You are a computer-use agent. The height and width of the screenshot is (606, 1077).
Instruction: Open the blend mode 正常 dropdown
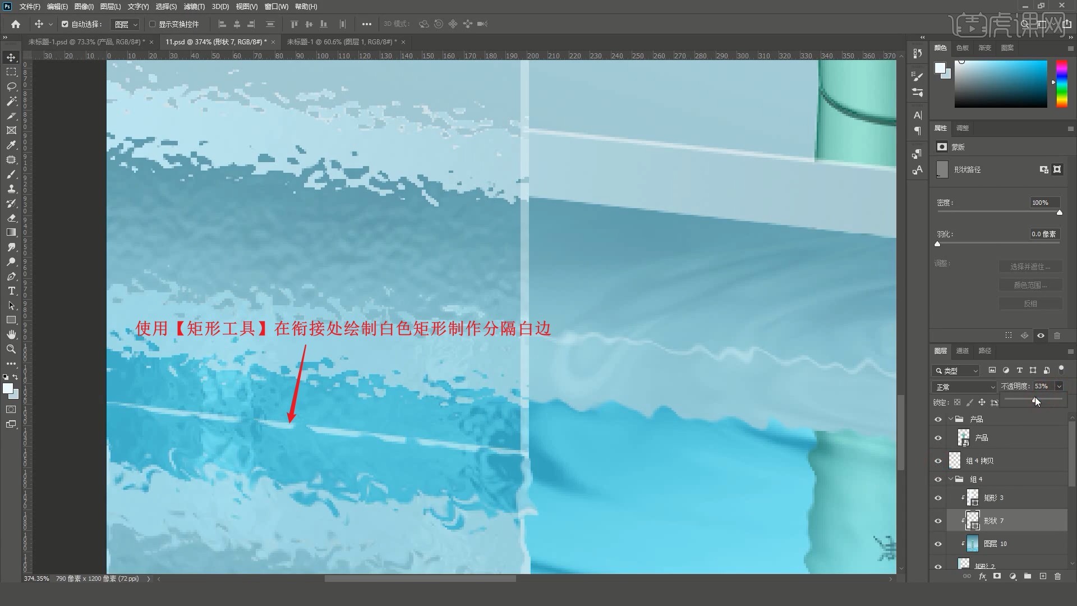(x=964, y=387)
